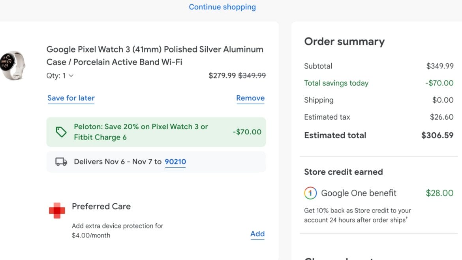Click the red Preferred Care cross icon
Viewport: 462px width, 260px height.
(57, 211)
